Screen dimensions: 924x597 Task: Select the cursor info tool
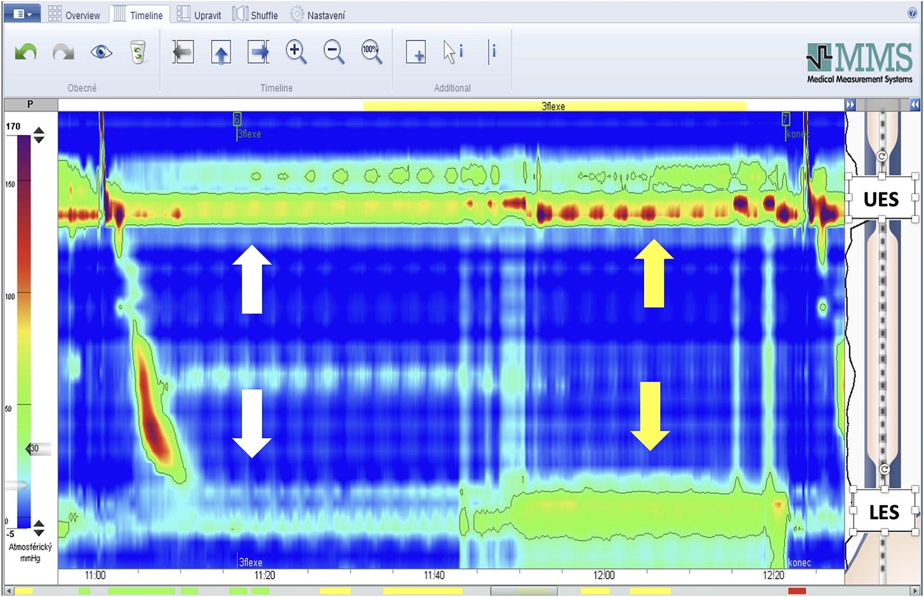[x=452, y=52]
